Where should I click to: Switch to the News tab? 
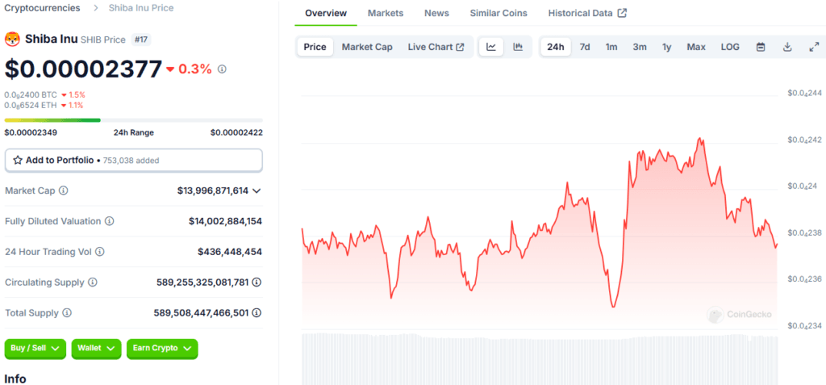coord(436,13)
